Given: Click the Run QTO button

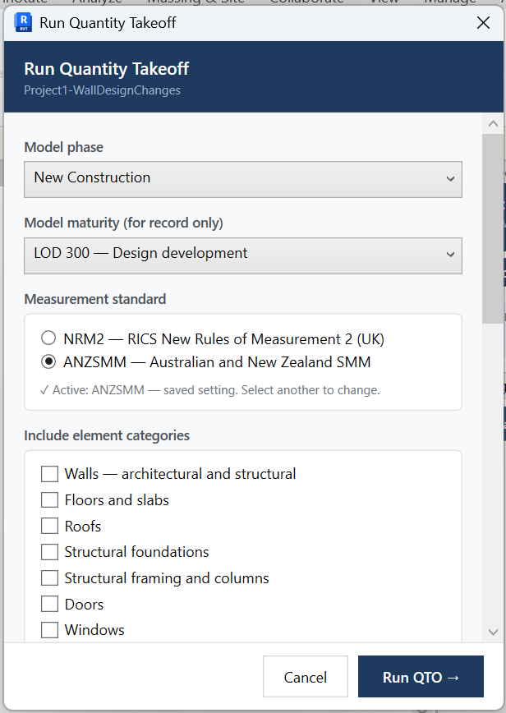Looking at the screenshot, I should [x=421, y=677].
